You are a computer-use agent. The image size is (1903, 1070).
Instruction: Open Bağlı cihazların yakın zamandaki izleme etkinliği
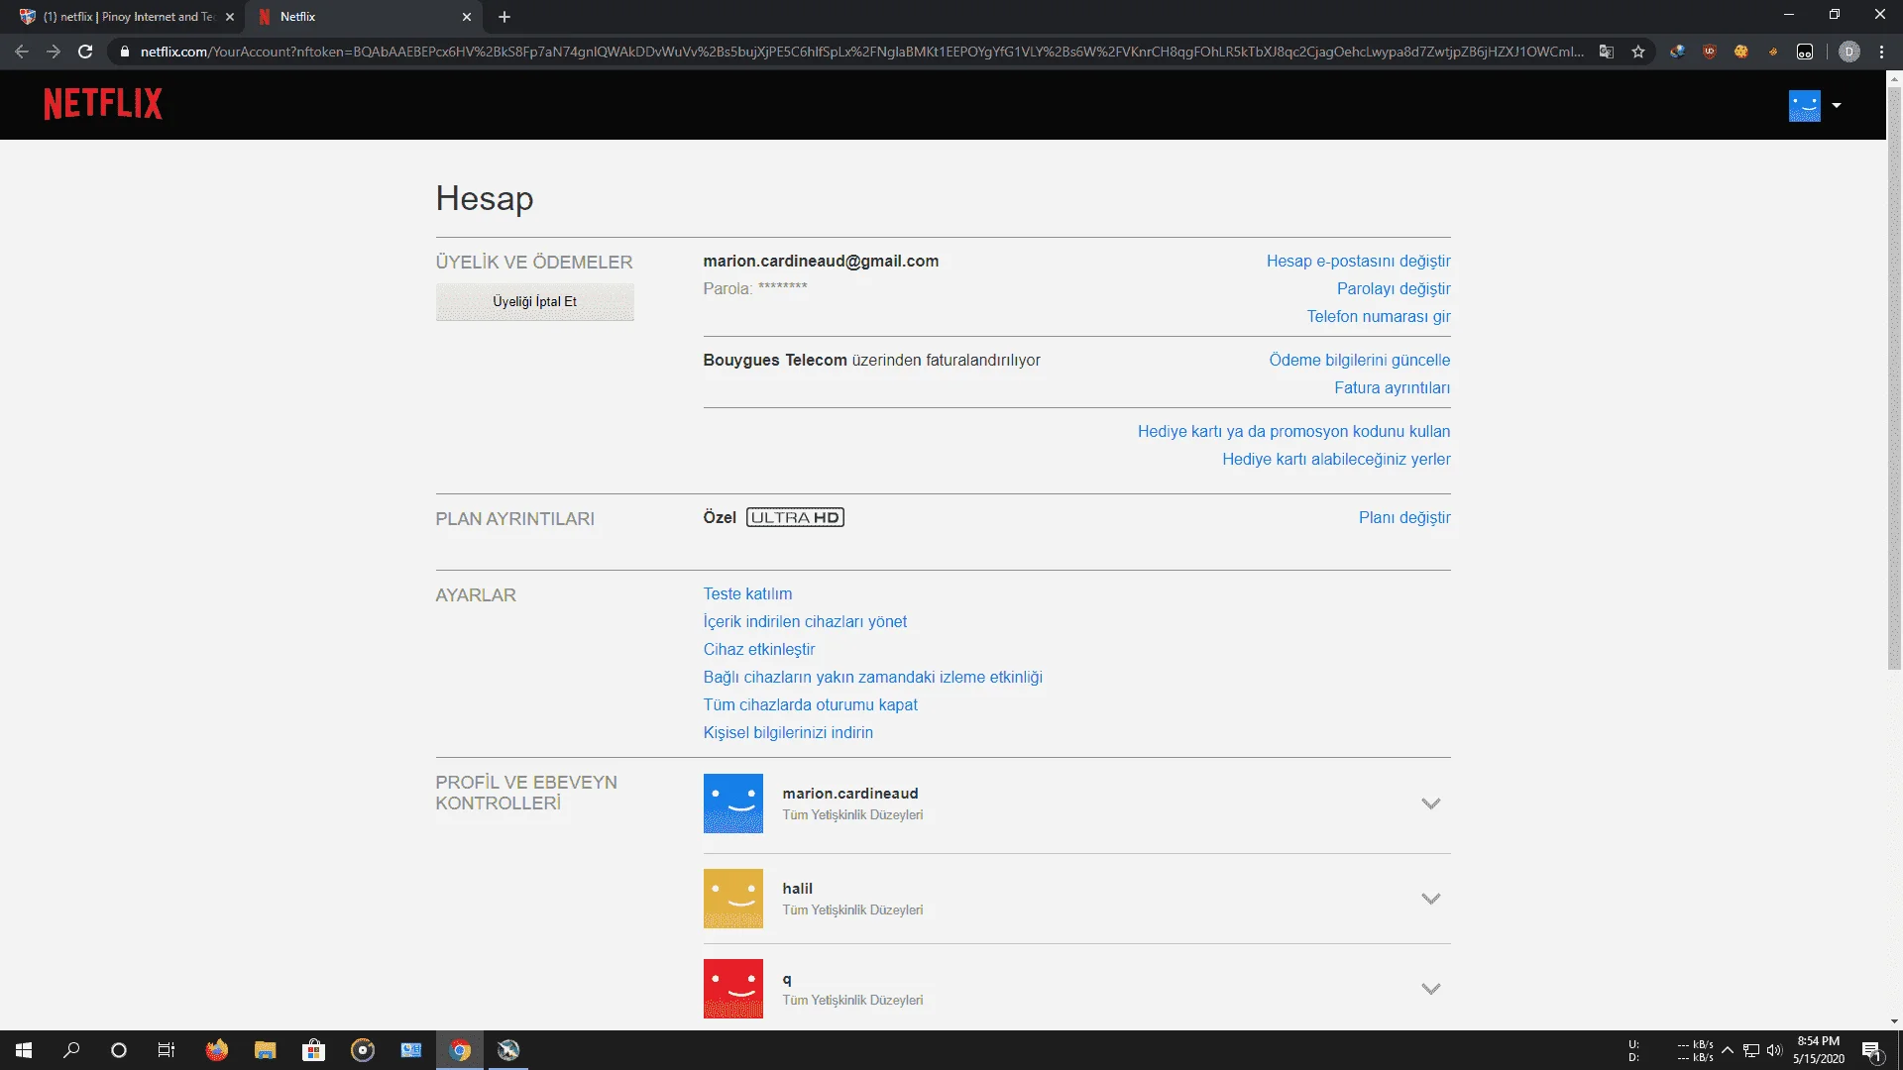click(872, 678)
